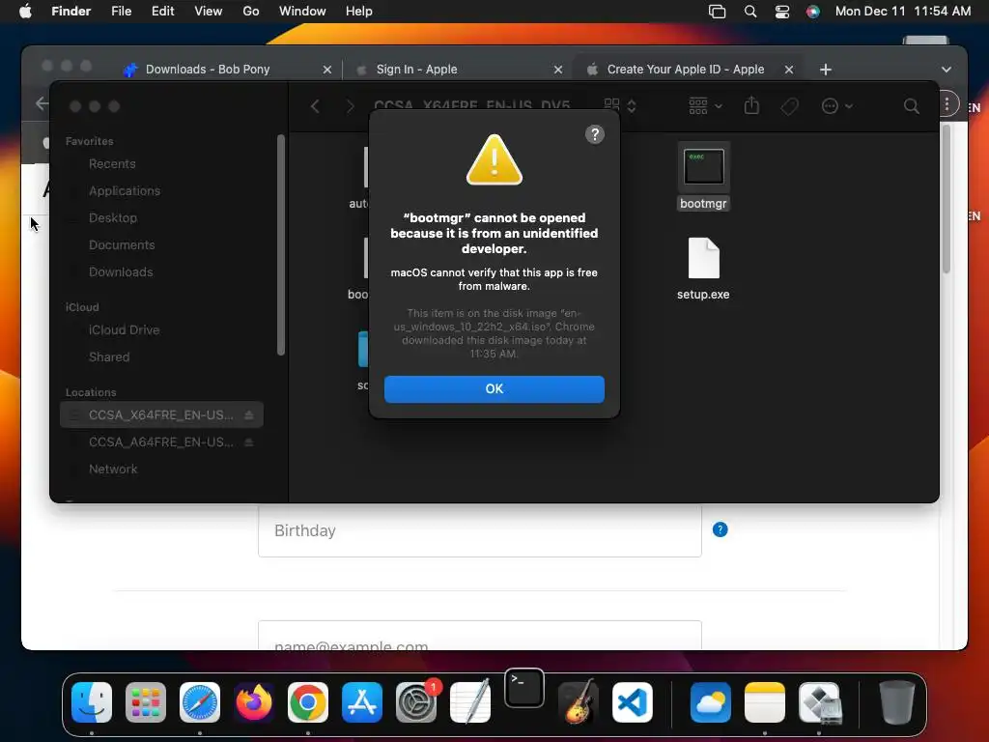Click Finder Share toolbar icon
The image size is (989, 742).
point(751,106)
